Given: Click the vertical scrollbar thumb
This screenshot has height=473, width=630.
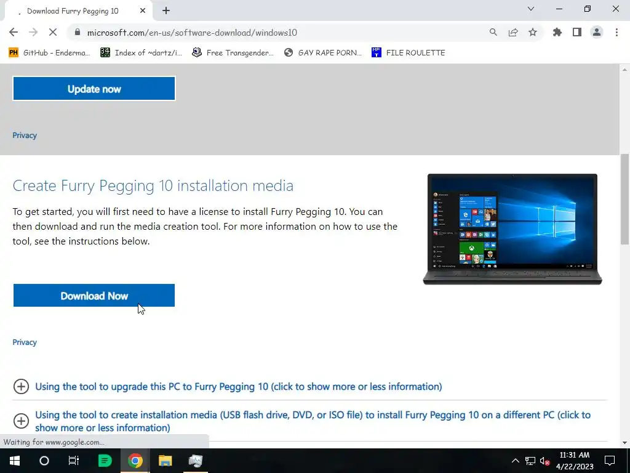Looking at the screenshot, I should click(624, 199).
